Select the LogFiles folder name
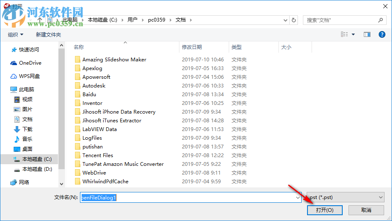This screenshot has width=392, height=221. [x=92, y=138]
